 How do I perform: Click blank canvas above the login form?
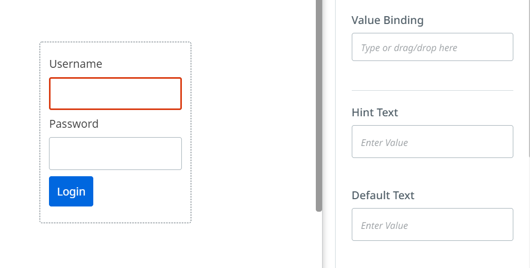click(x=115, y=21)
